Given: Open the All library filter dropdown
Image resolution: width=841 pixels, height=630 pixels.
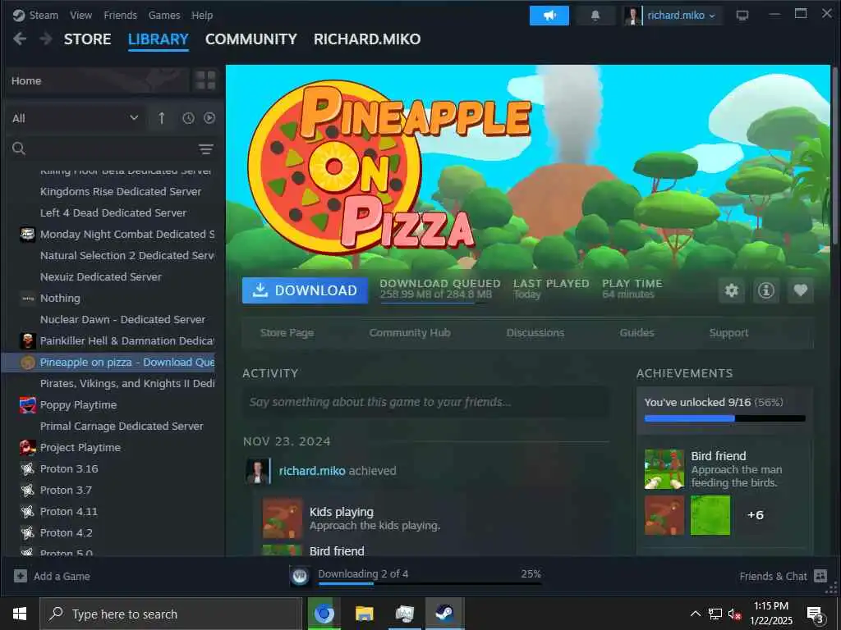Looking at the screenshot, I should [x=75, y=118].
